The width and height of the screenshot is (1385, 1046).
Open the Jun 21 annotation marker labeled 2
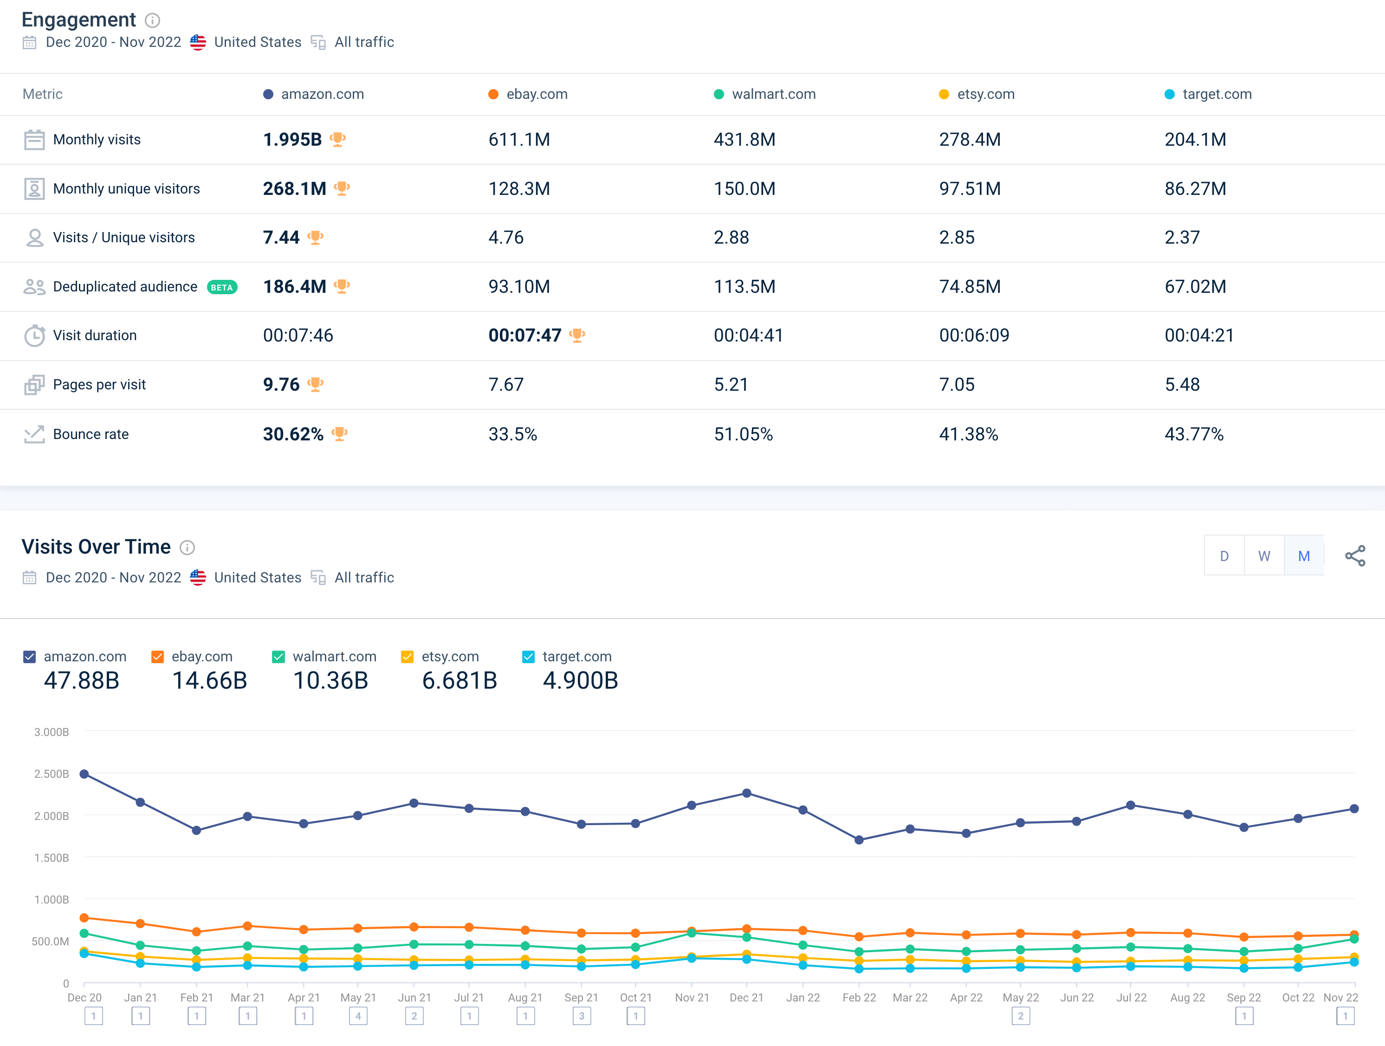click(x=414, y=1016)
